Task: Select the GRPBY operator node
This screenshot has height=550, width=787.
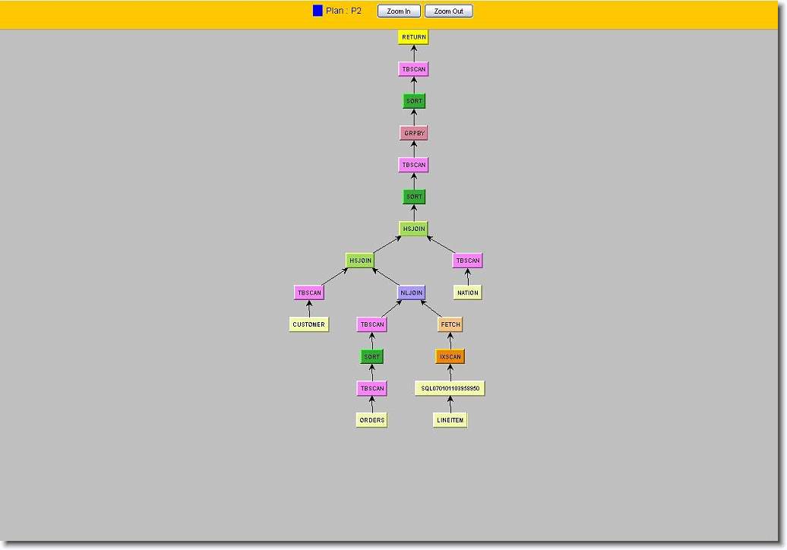Action: [413, 133]
